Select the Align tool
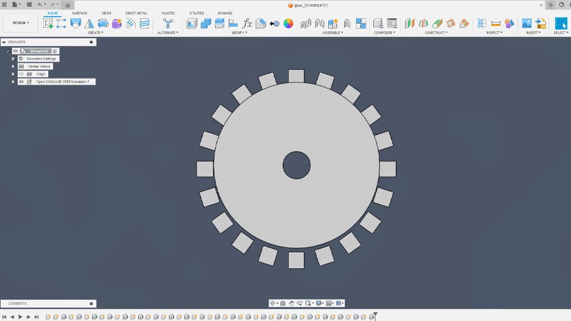571x321 pixels. pos(233,23)
